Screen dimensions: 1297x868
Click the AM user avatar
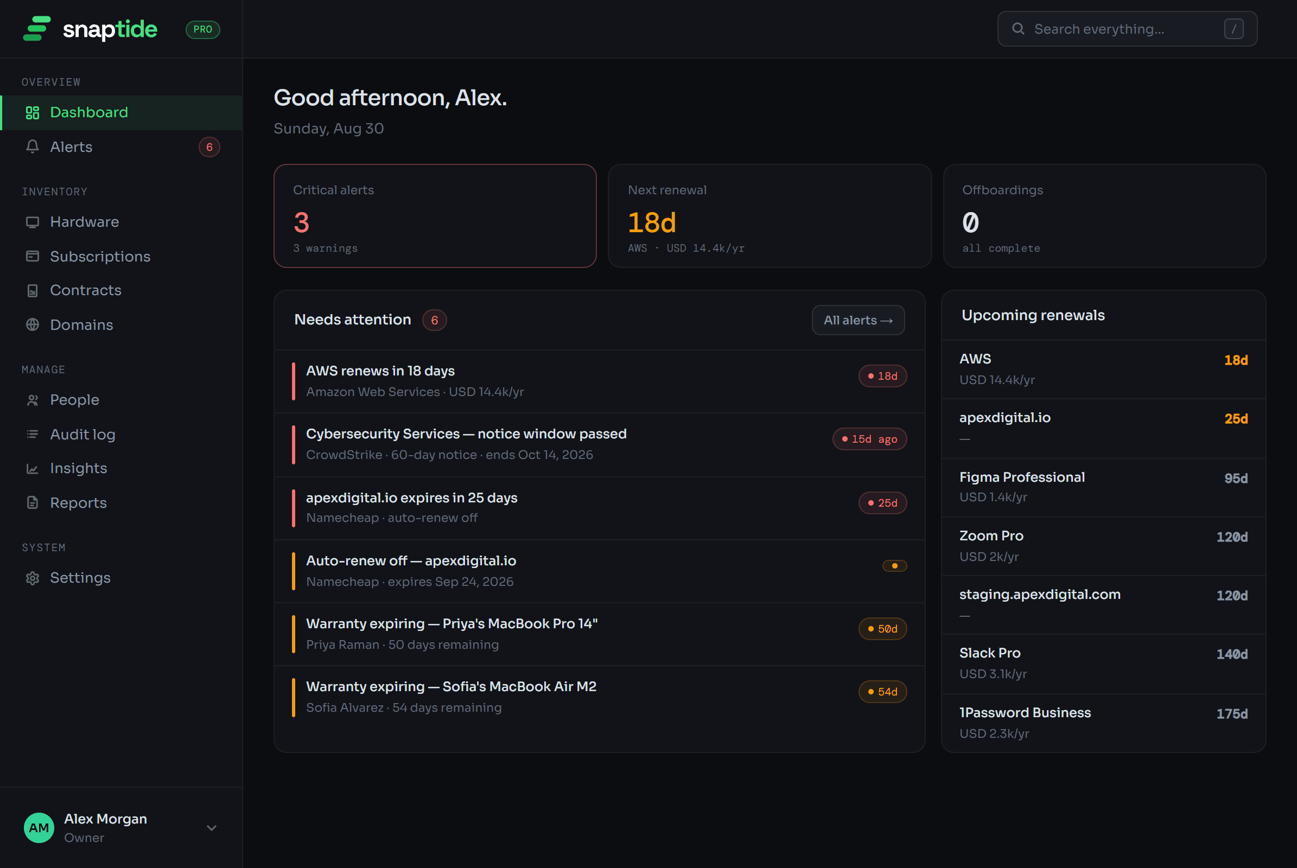click(x=39, y=828)
